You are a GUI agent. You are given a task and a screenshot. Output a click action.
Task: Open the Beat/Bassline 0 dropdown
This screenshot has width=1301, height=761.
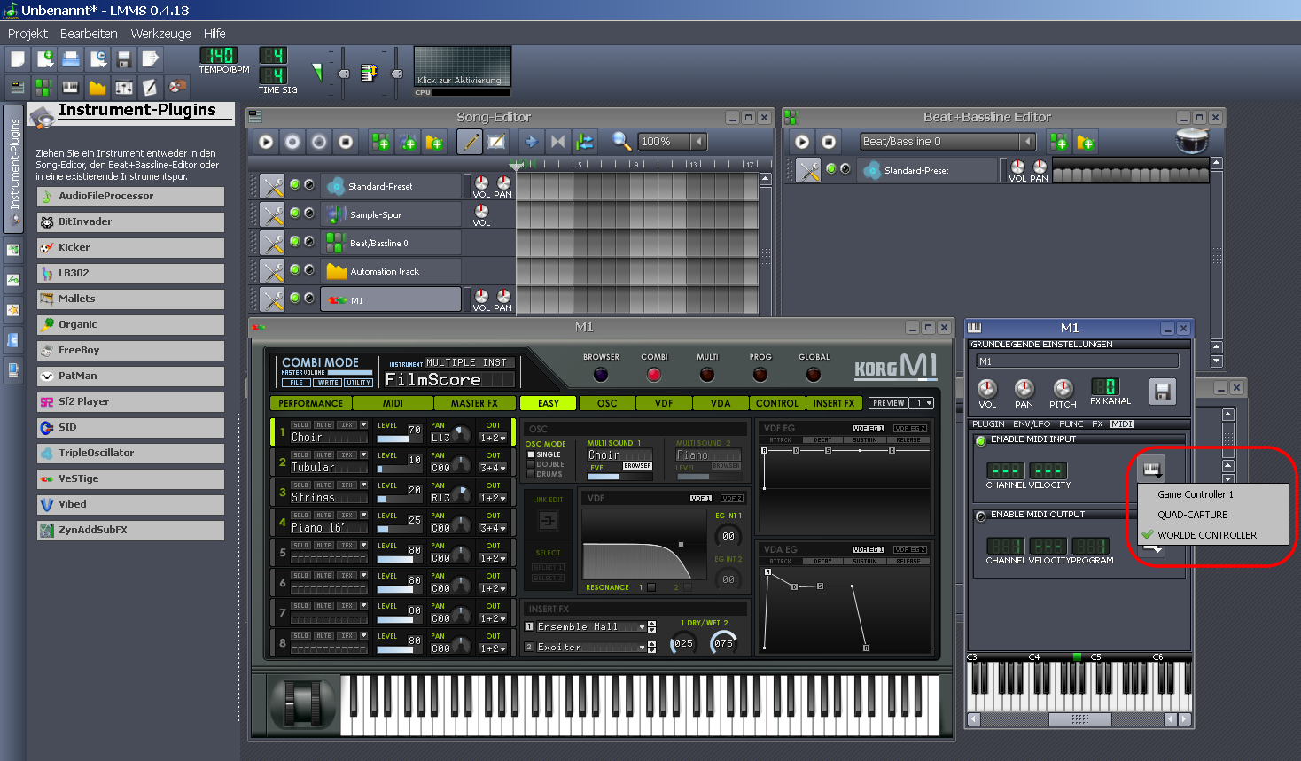[946, 141]
